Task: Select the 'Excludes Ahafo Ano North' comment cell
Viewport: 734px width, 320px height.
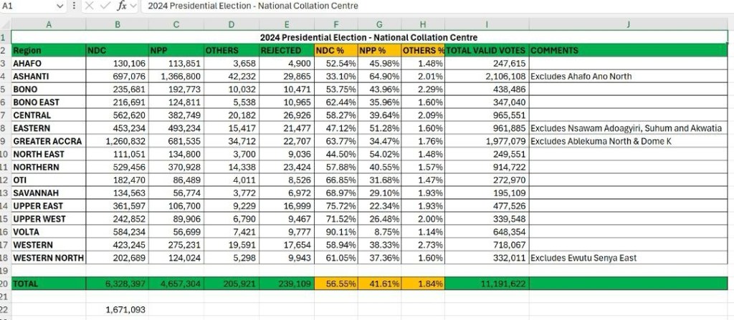Action: pos(628,77)
